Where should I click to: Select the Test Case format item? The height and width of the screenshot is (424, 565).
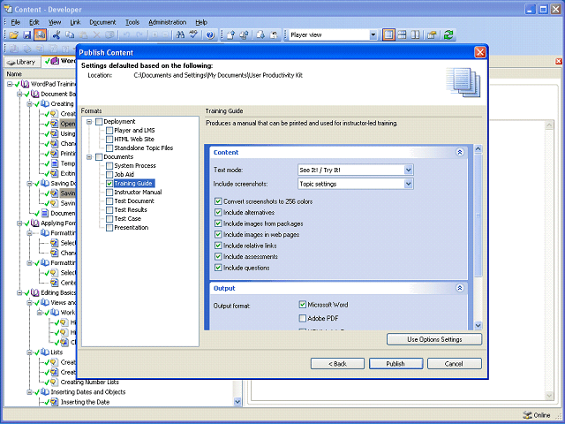[127, 219]
